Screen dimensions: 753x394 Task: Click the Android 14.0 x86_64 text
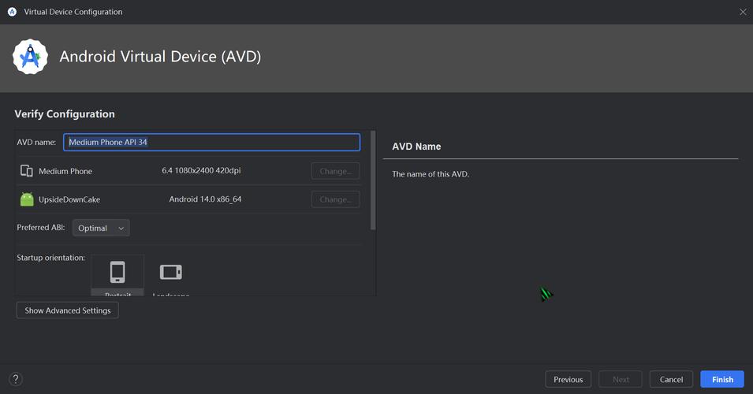205,199
